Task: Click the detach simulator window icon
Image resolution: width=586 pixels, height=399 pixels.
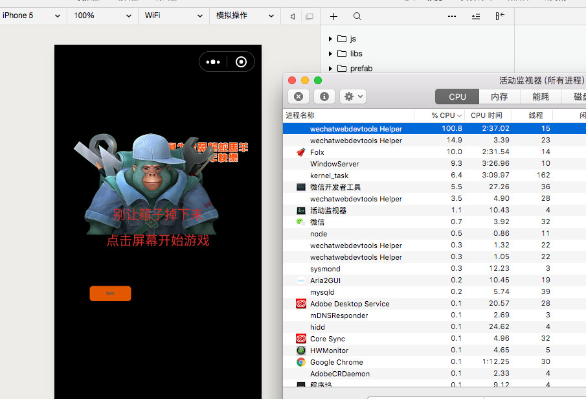Action: pos(310,16)
